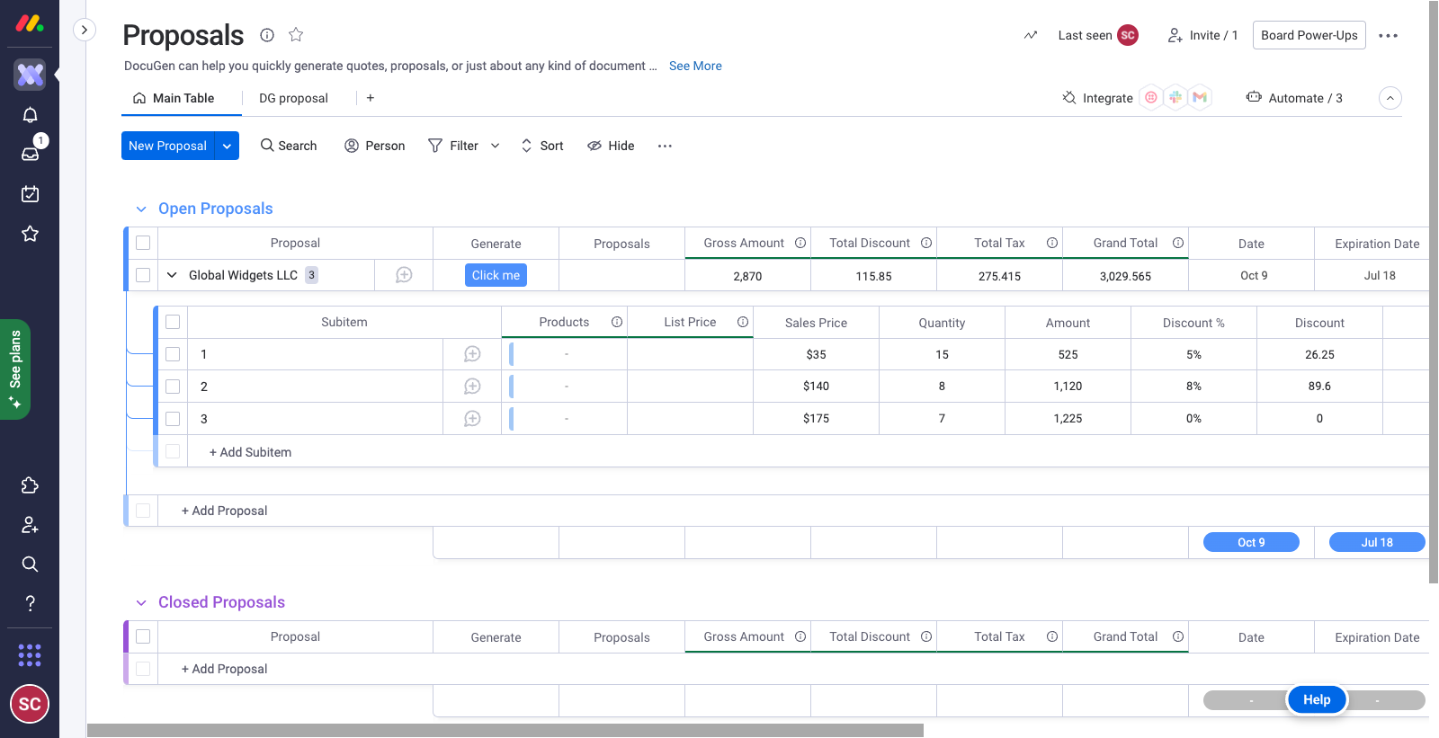Collapse the board header
Image resolution: width=1439 pixels, height=738 pixels.
(1390, 98)
